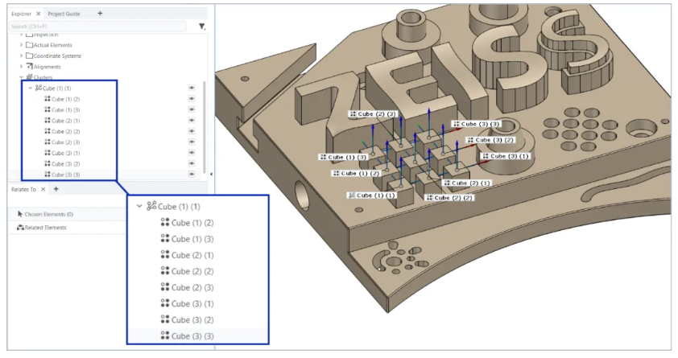Image resolution: width=678 pixels, height=358 pixels.
Task: Click icon on 3D label Cube (3) (3)
Action: pyautogui.click(x=457, y=124)
